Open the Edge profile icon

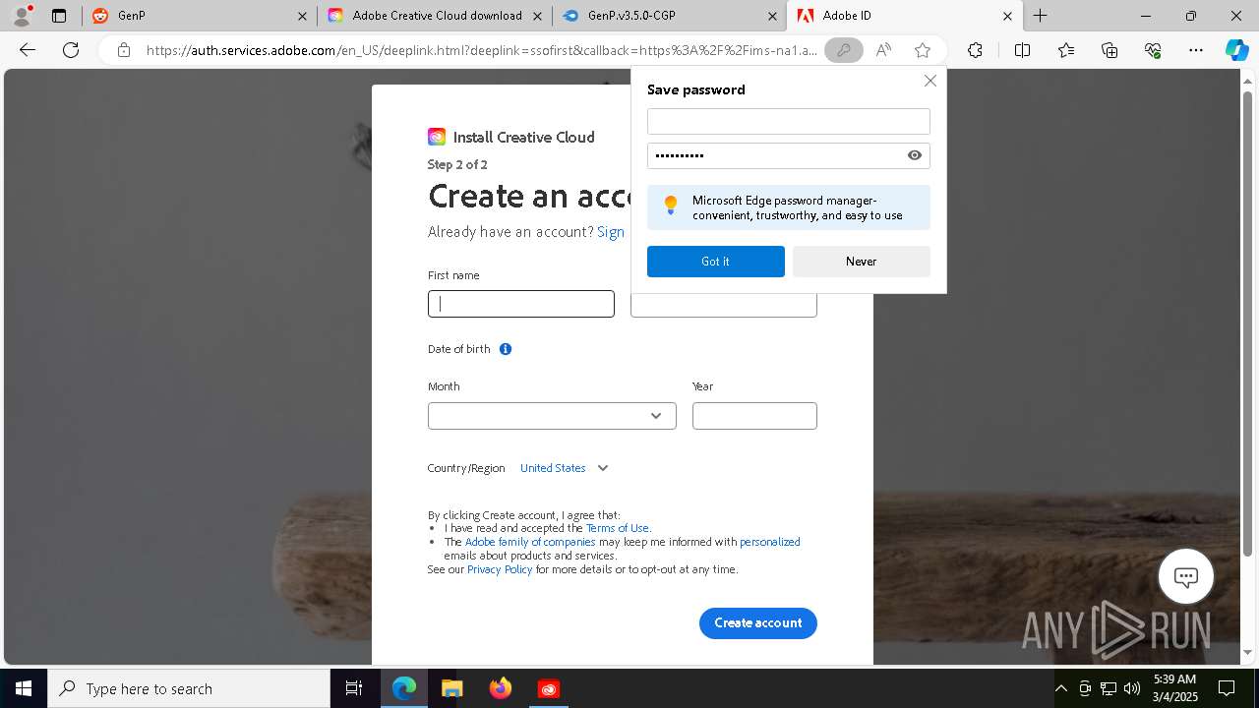pos(21,15)
